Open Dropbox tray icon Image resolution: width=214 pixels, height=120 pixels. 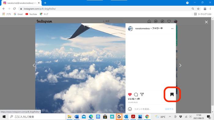(181, 117)
